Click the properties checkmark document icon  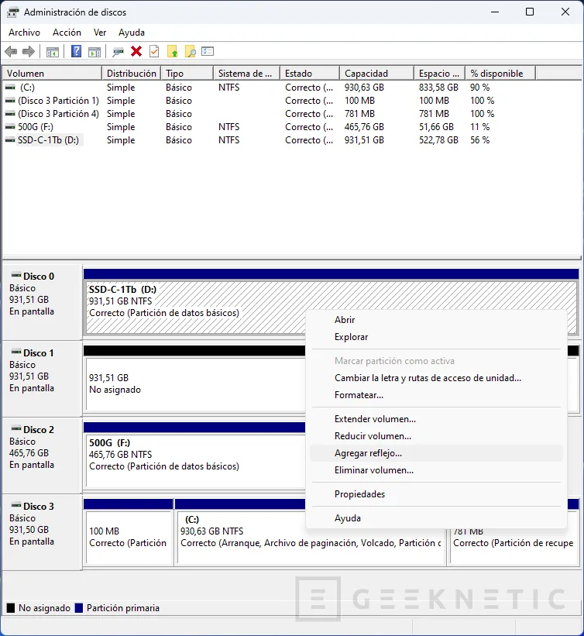(x=154, y=51)
